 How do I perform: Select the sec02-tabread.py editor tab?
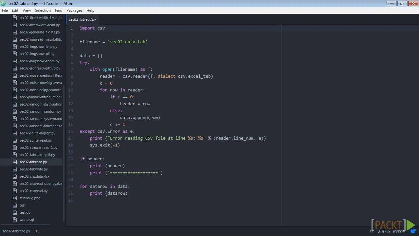(x=83, y=19)
